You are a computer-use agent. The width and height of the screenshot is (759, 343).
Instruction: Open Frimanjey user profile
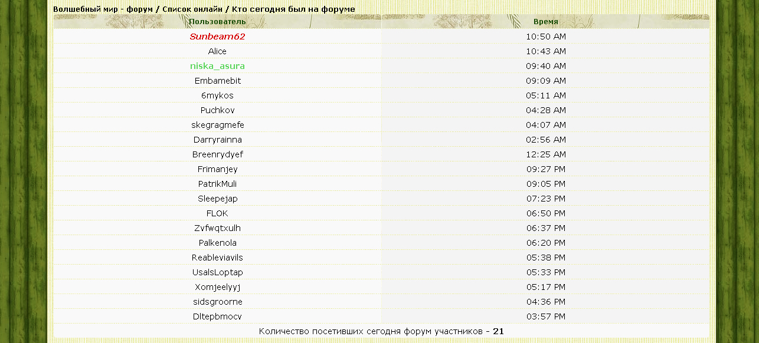[x=217, y=169]
